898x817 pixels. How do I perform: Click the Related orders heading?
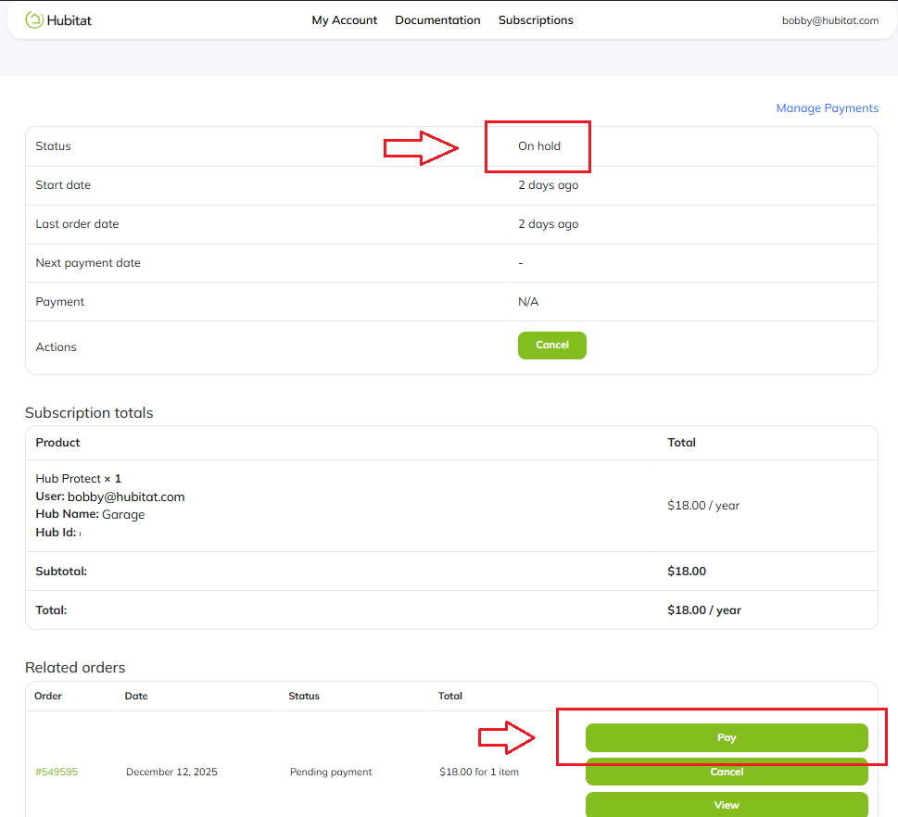[75, 668]
